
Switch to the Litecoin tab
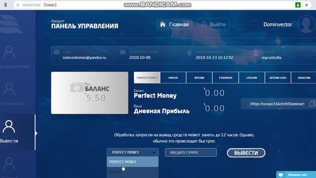coord(252,78)
